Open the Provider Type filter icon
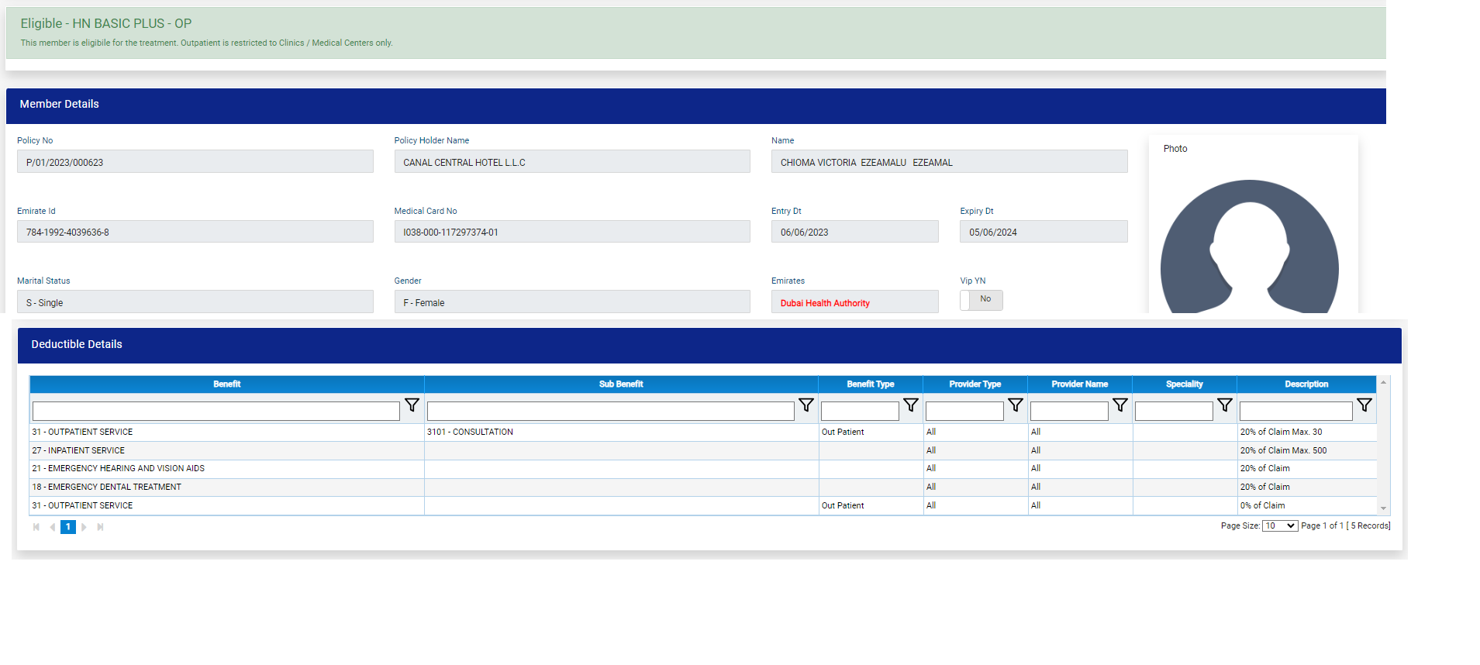The height and width of the screenshot is (665, 1480). pos(1015,405)
